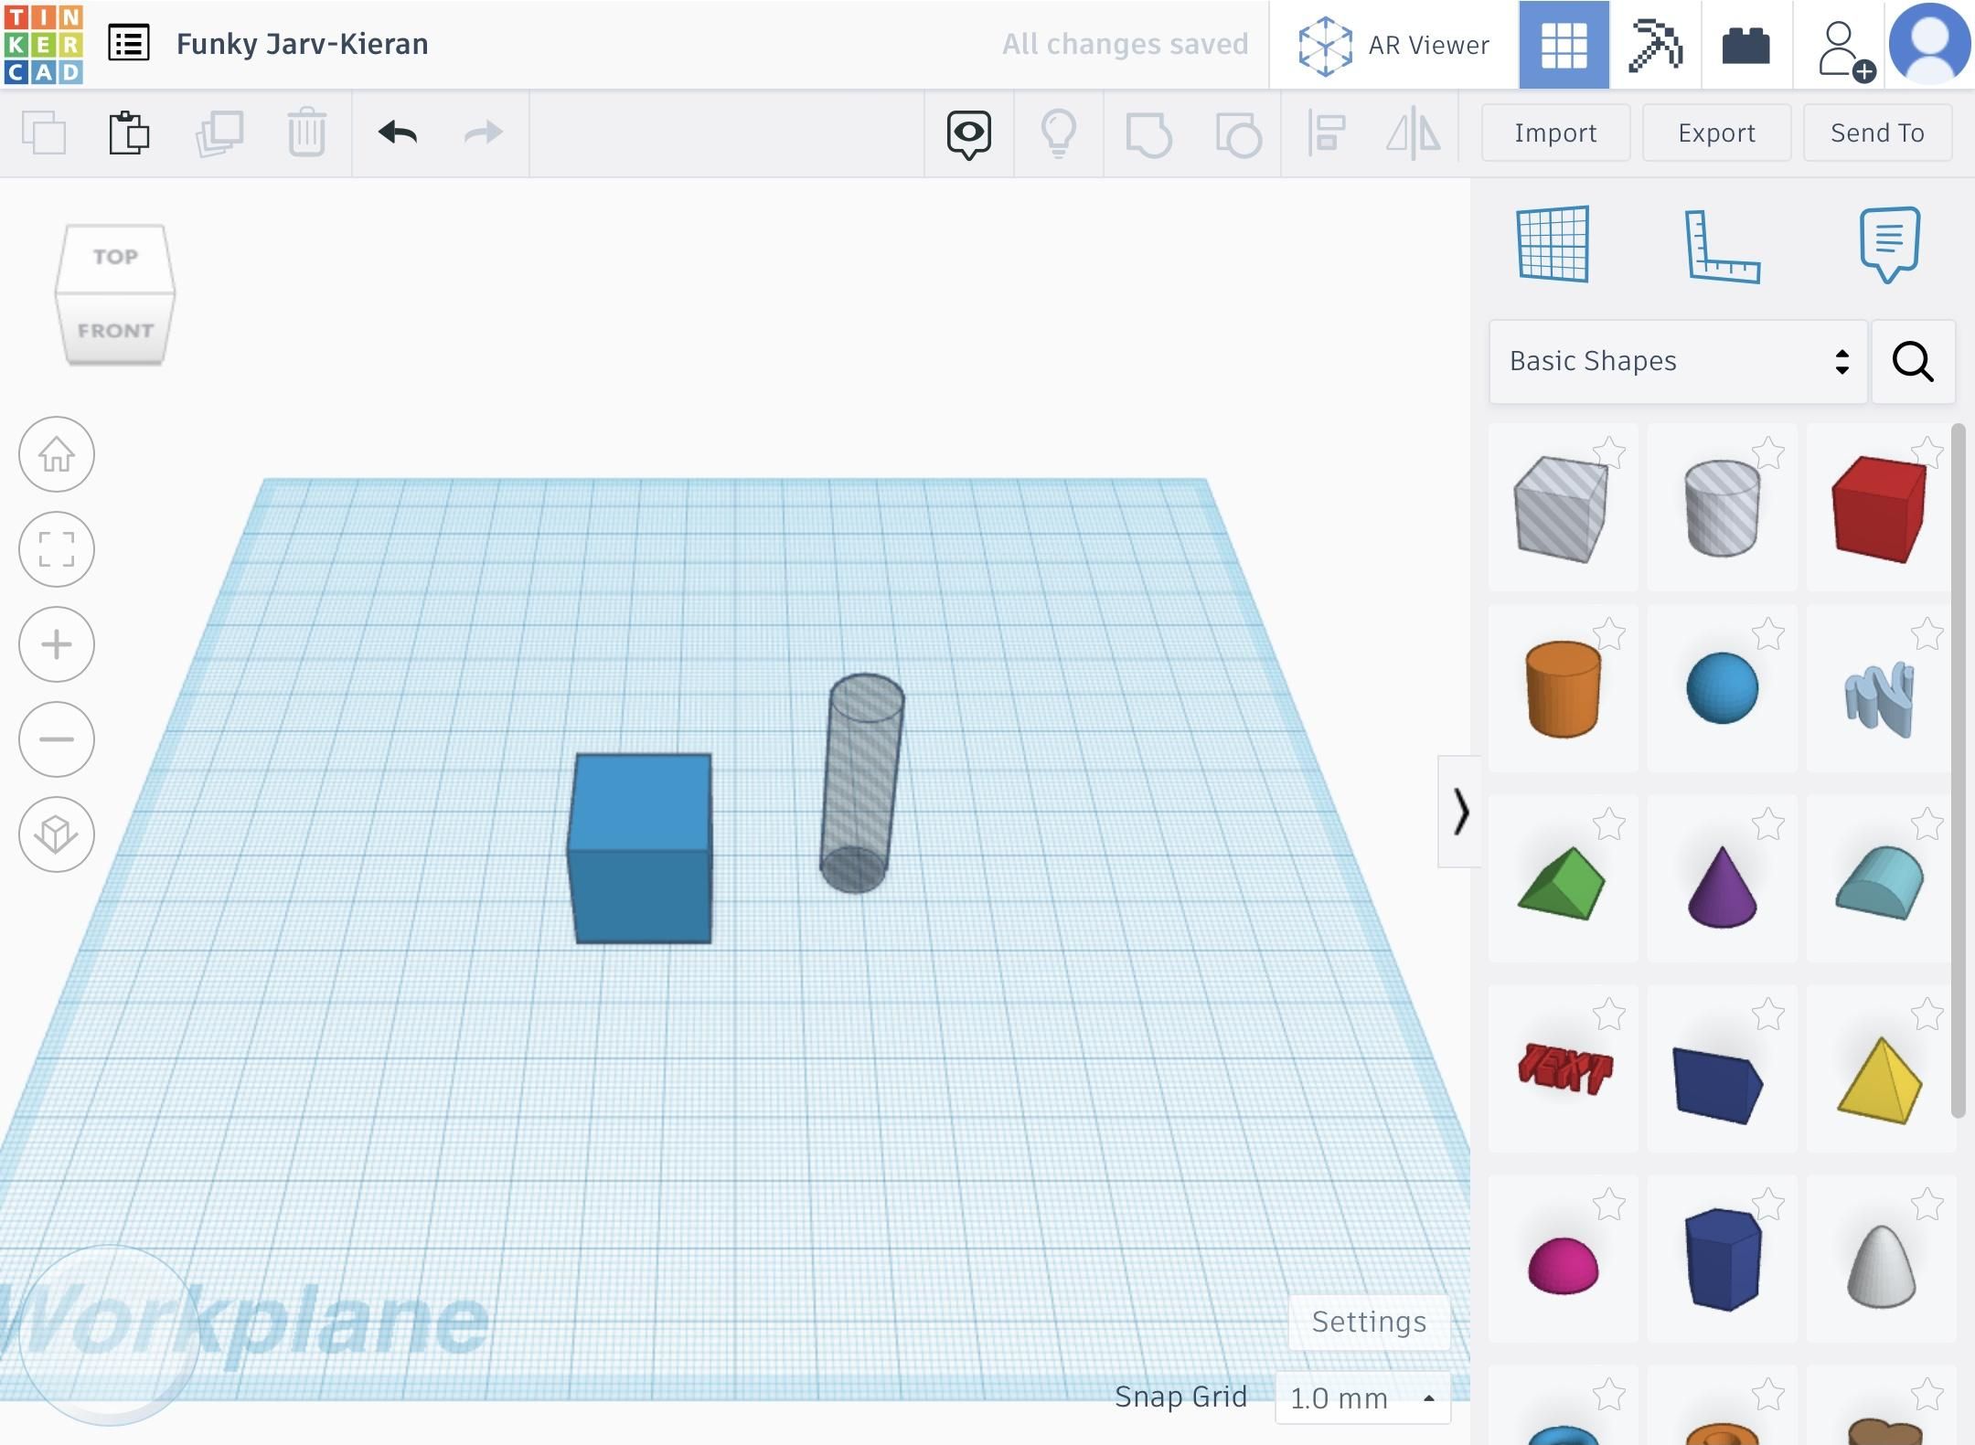Click the Undo arrow icon
This screenshot has width=1975, height=1445.
(396, 133)
